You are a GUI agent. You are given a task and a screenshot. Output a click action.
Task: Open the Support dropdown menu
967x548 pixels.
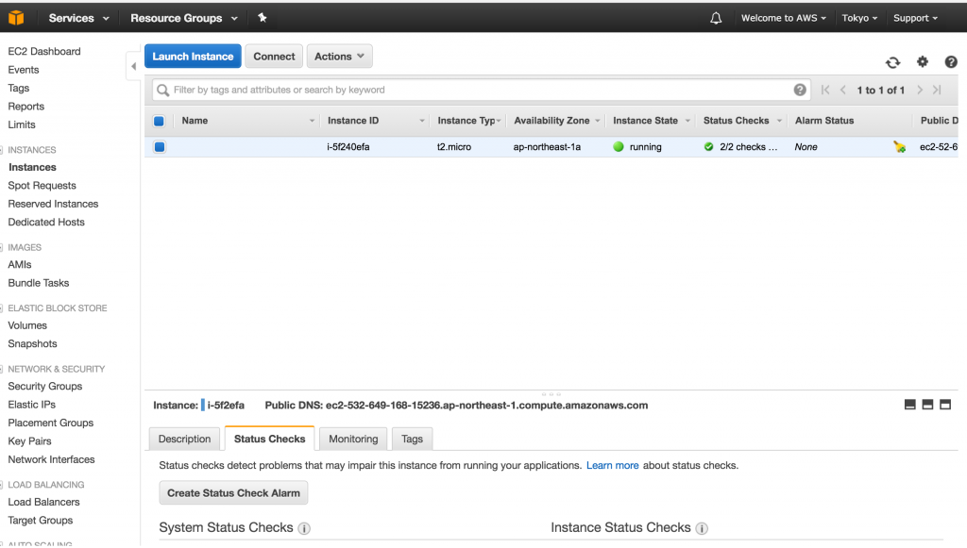tap(915, 18)
